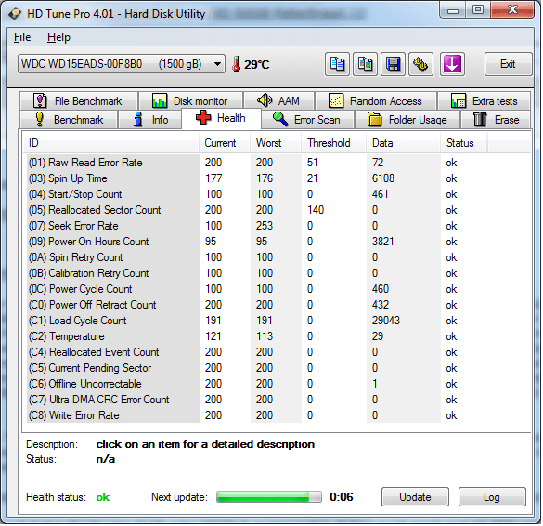Switch to the Disk monitor tab
Viewport: 543px width, 526px height.
pyautogui.click(x=190, y=101)
